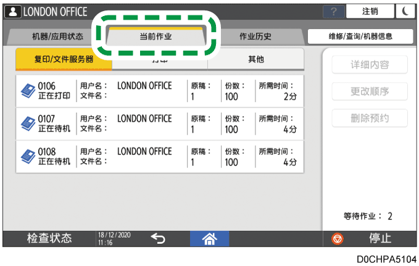
Task: Click the user login icon beside LONDON OFFICE
Action: 13,12
